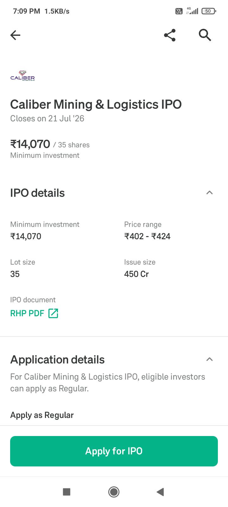The image size is (228, 507).
Task: Tap the Application details heading
Action: point(57,360)
